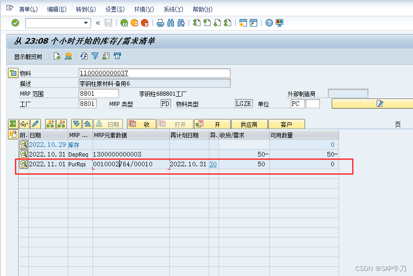Open the 编辑(E) menu
The height and width of the screenshot is (276, 413).
point(57,9)
